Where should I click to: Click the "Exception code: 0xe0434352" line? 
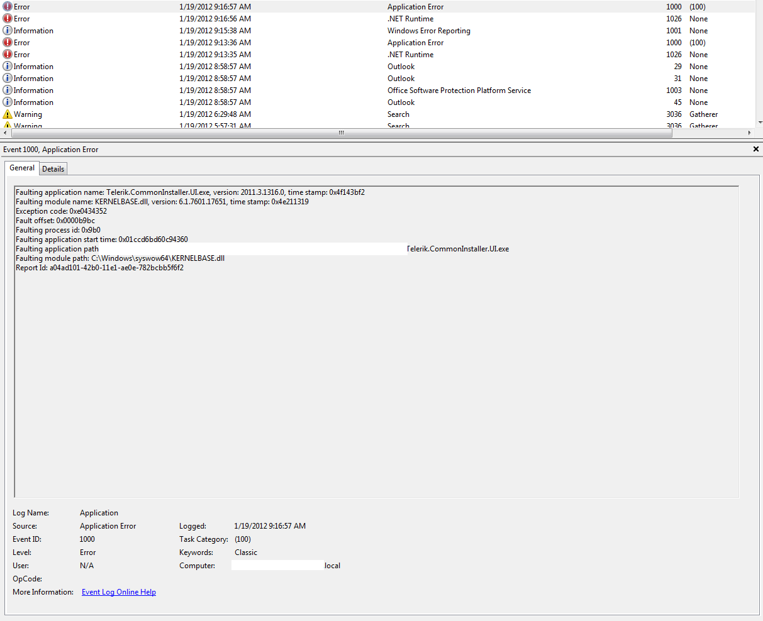tap(61, 211)
